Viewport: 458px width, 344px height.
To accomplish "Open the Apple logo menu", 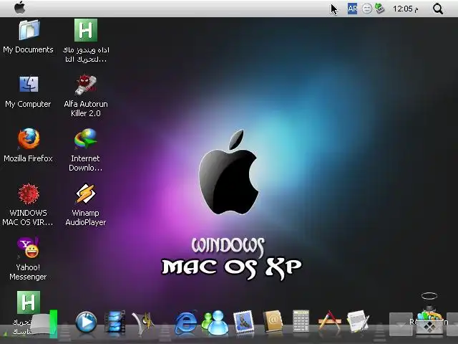I will click(x=19, y=8).
